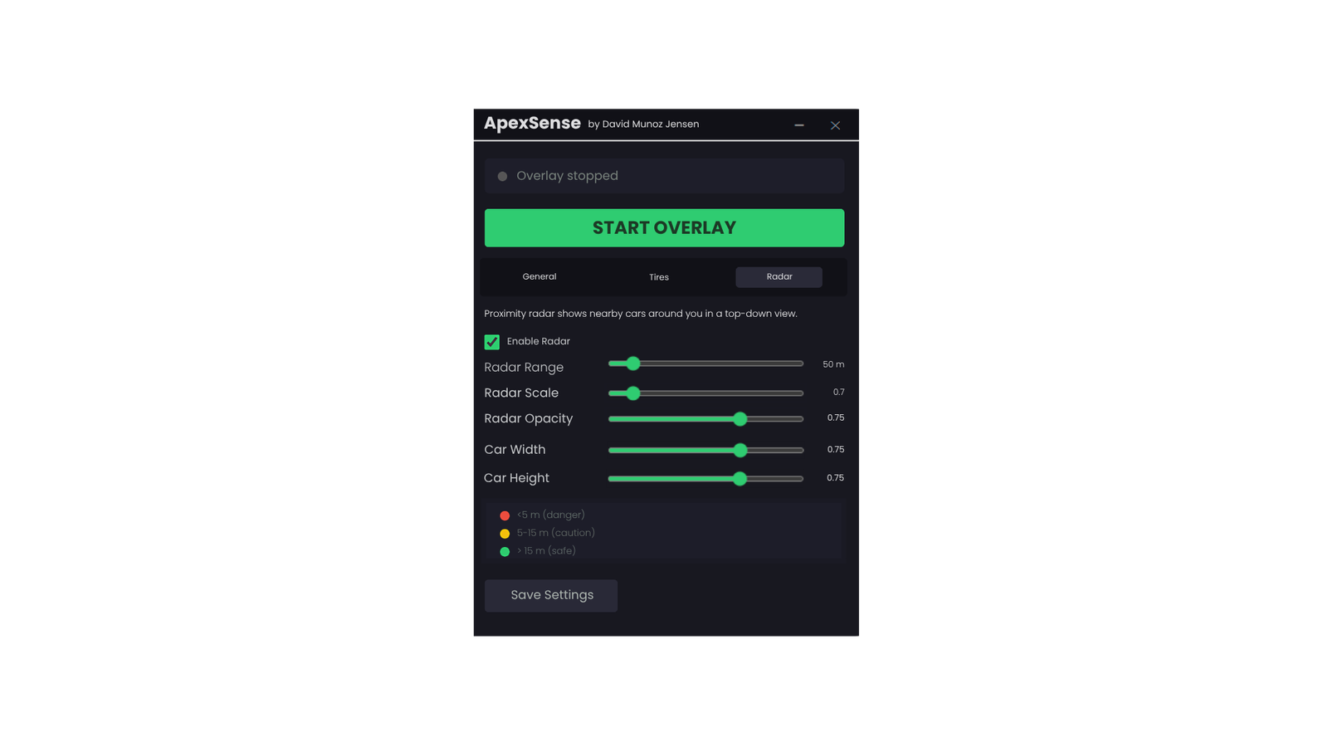This screenshot has height=747, width=1328.
Task: Adjust the Radar Range slider
Action: [633, 364]
